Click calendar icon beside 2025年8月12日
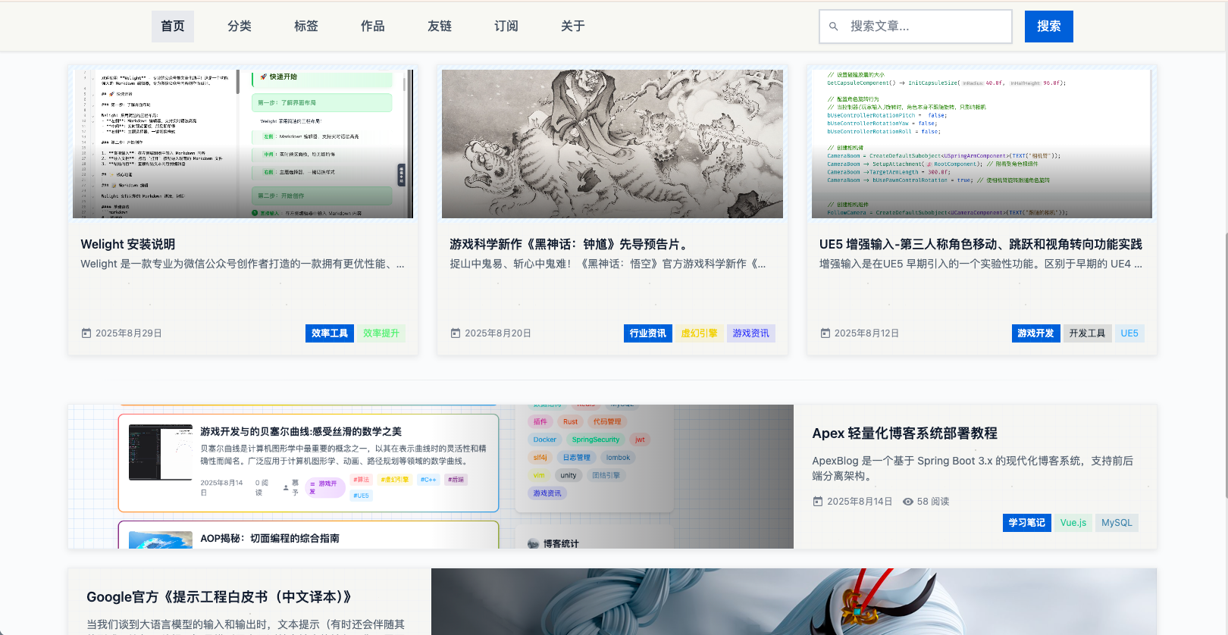Screen dimensions: 1228x635 [x=825, y=333]
